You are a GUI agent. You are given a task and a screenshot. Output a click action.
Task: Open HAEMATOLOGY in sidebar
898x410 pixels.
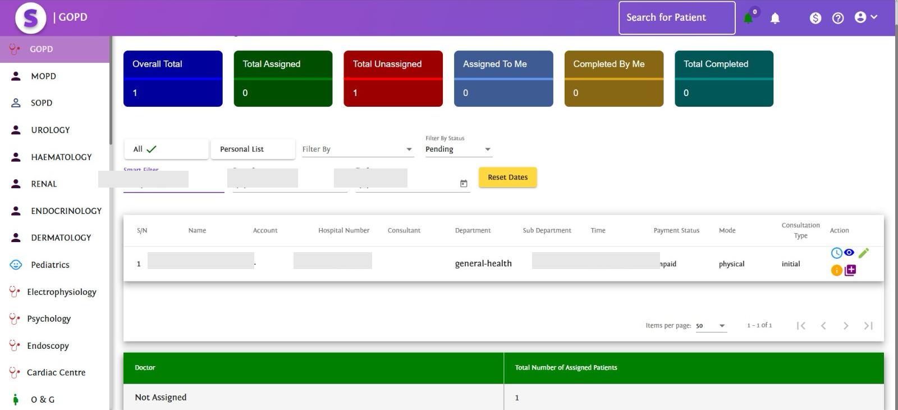point(55,157)
